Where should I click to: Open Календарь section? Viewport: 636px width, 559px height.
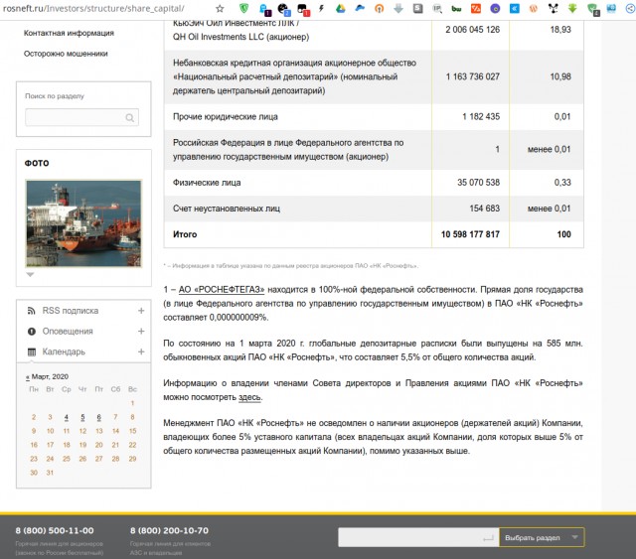[64, 351]
